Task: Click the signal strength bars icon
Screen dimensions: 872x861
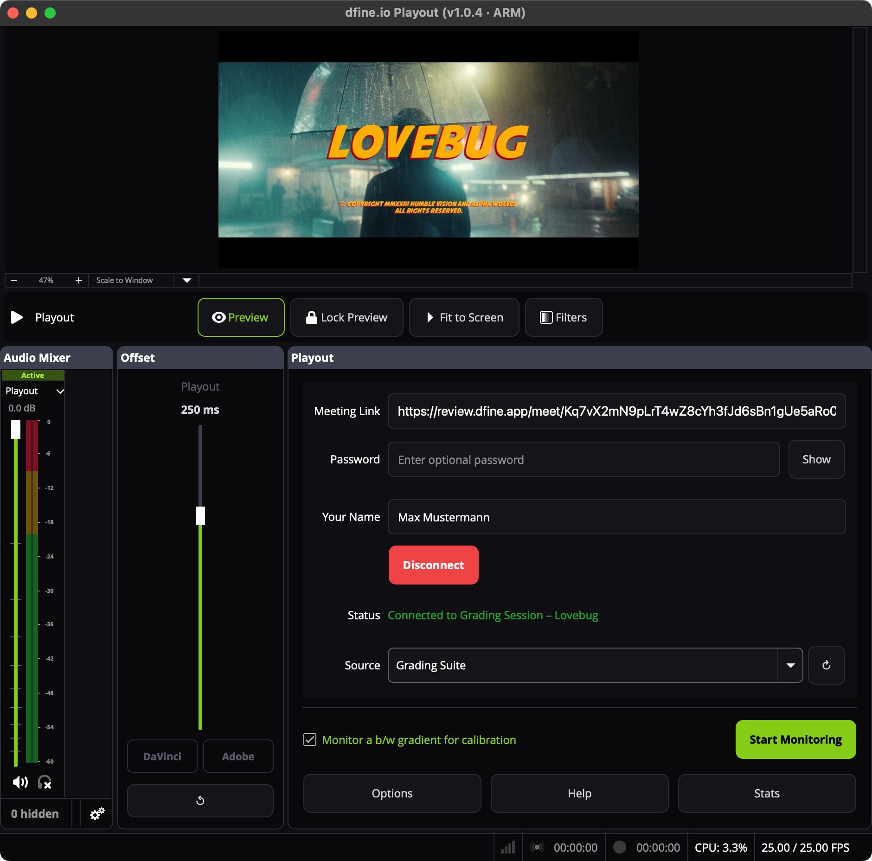Action: [508, 847]
